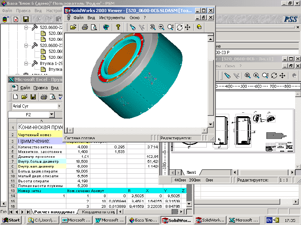Click Save diskette icon in Excel toolbar
This screenshot has height=225, width=301.
tap(33, 97)
